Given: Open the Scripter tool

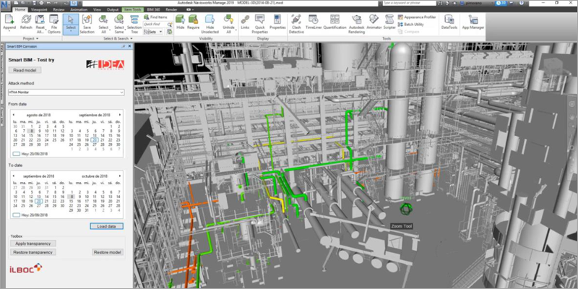Looking at the screenshot, I should (389, 20).
